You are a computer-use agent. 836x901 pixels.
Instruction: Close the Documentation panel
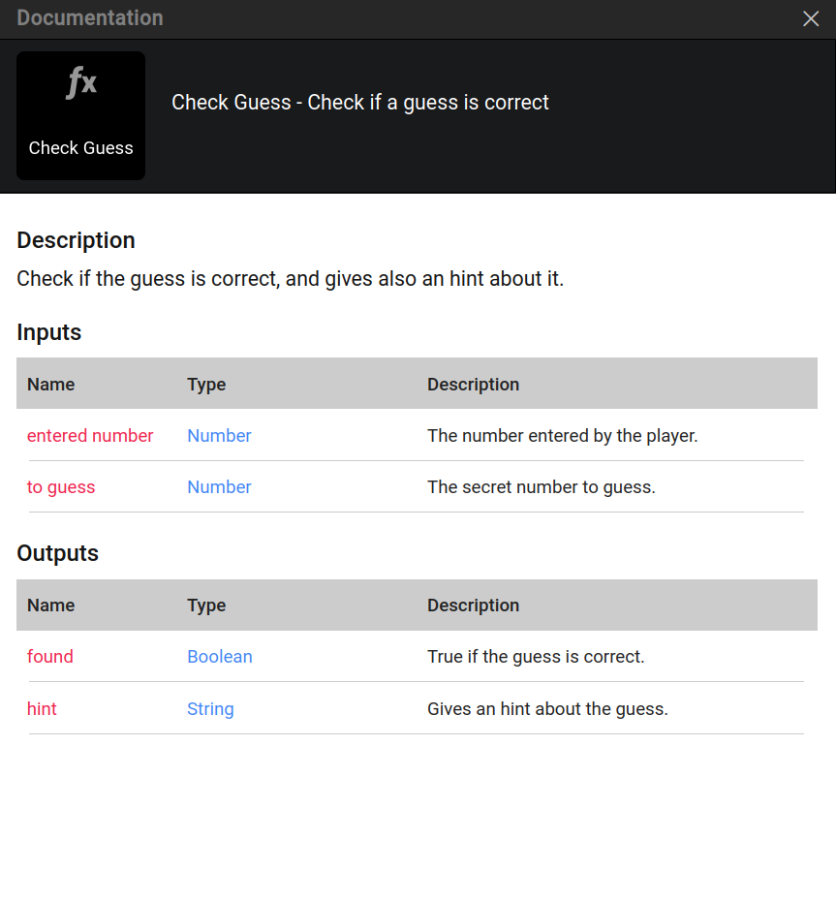tap(811, 18)
